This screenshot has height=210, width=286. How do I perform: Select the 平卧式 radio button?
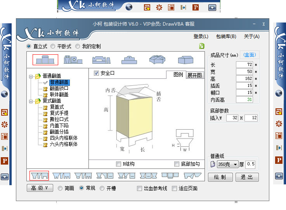point(53,46)
